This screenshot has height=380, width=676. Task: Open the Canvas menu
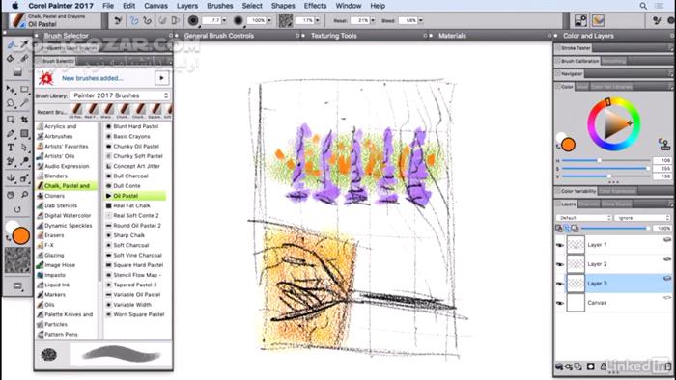click(155, 6)
